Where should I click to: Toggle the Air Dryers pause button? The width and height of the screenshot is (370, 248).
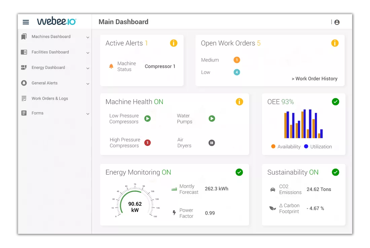(x=212, y=143)
